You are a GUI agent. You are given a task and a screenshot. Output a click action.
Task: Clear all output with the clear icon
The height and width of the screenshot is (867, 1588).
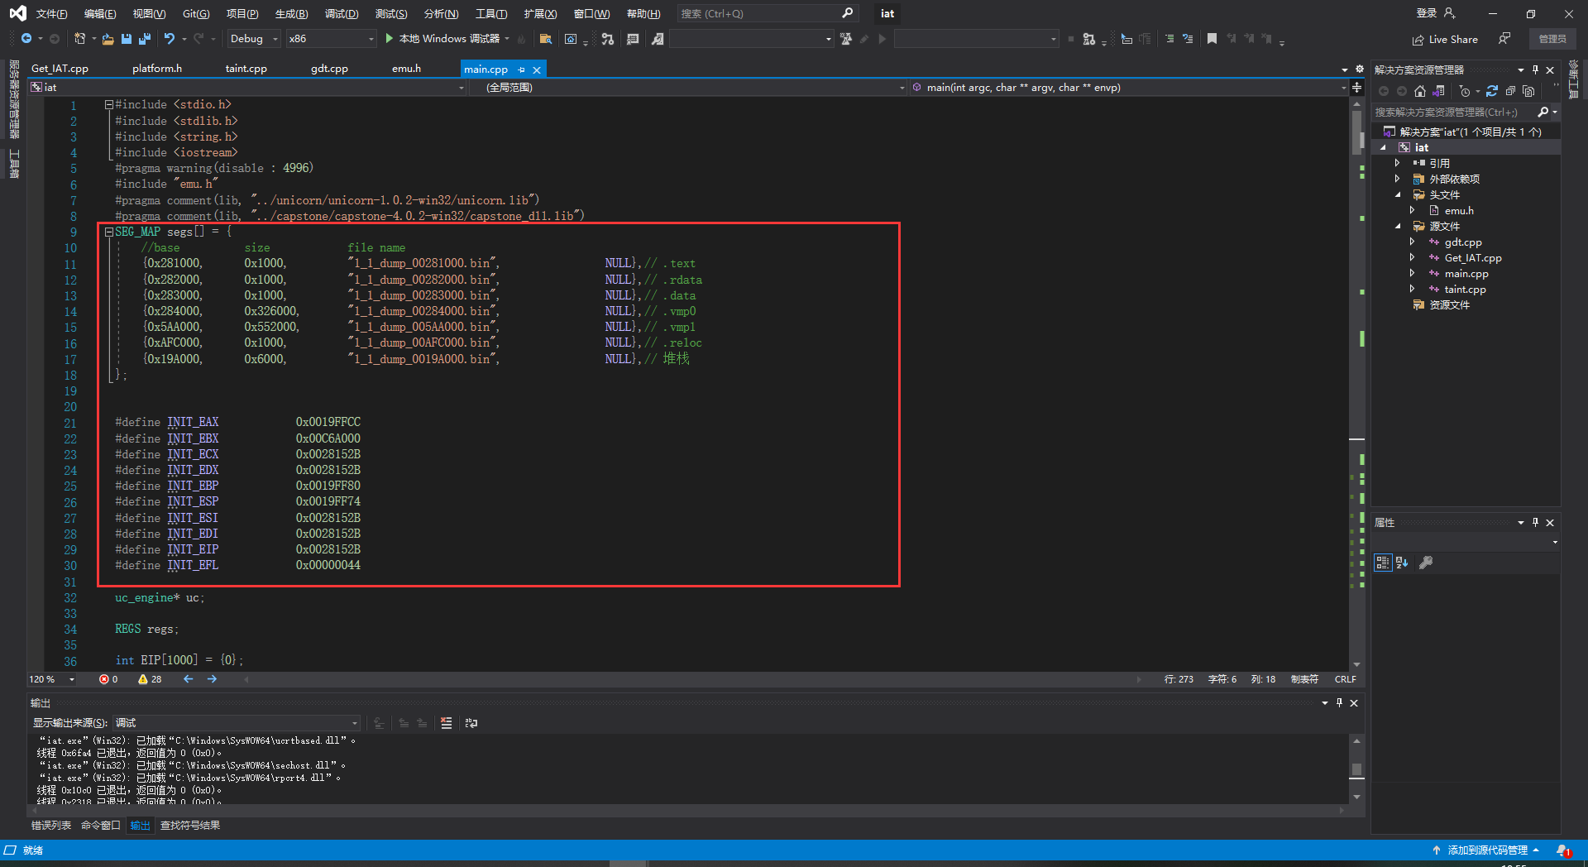[447, 723]
